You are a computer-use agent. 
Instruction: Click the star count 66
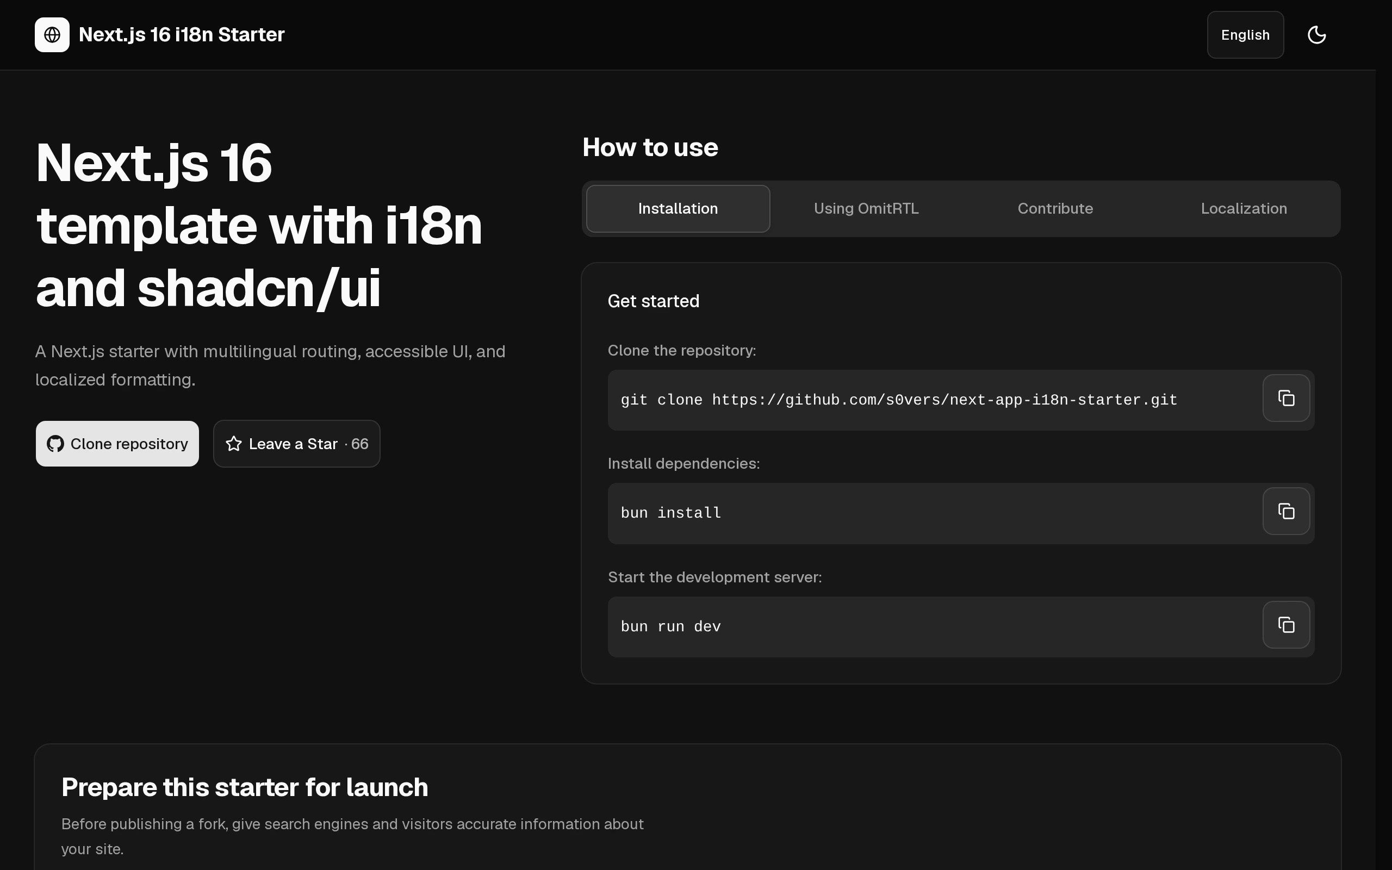click(359, 444)
